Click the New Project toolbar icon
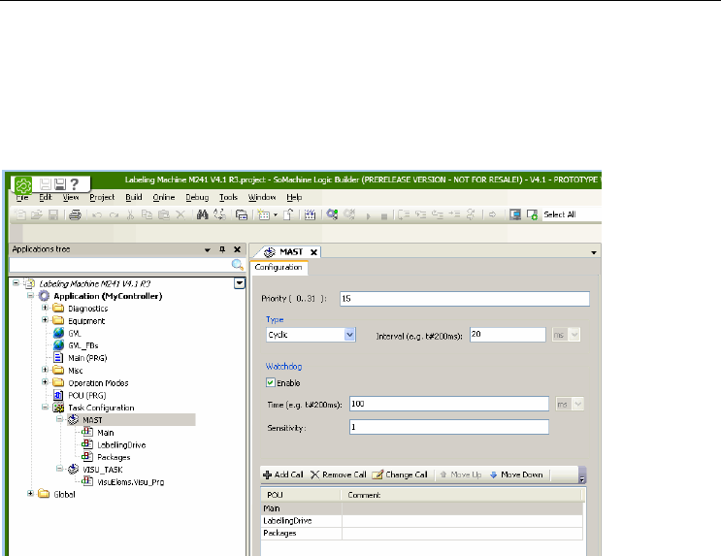 20,214
